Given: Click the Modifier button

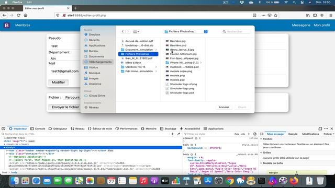Looking at the screenshot, I should (58, 83).
